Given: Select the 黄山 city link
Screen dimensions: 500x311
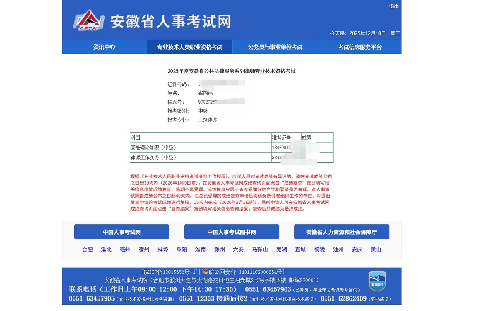Looking at the screenshot, I should [x=376, y=250].
